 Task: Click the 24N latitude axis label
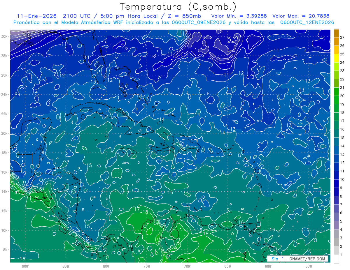pos(5,95)
